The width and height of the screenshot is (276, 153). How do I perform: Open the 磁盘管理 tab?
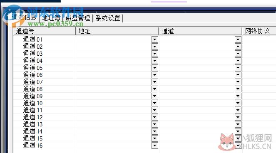pos(77,18)
